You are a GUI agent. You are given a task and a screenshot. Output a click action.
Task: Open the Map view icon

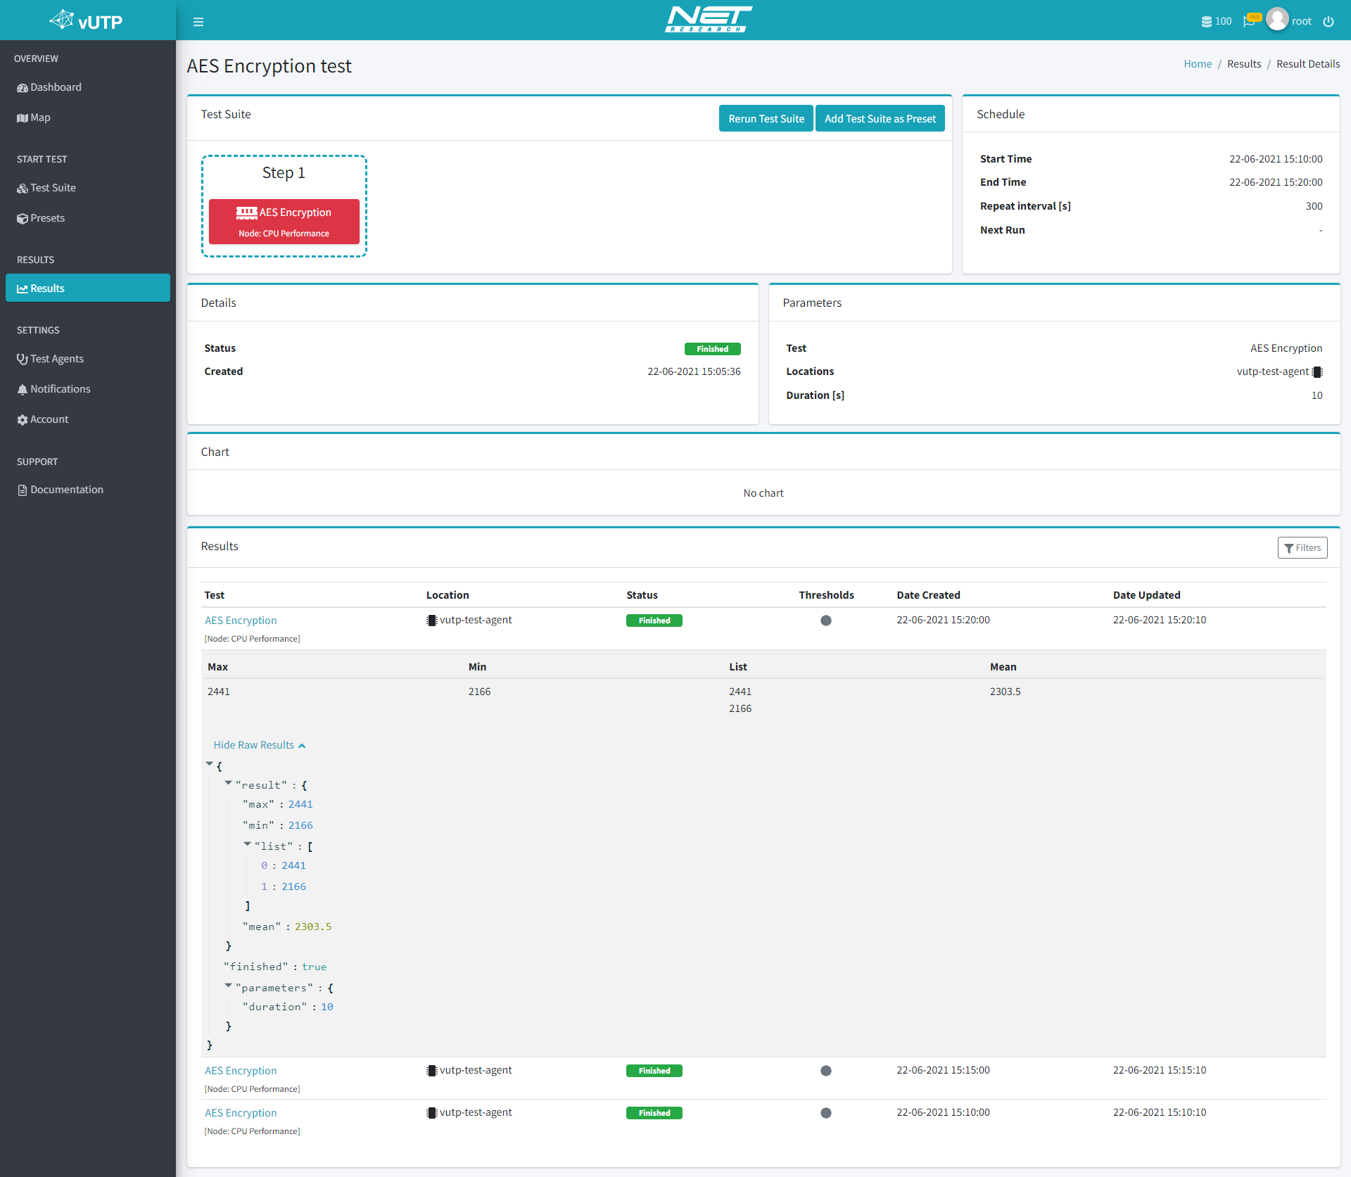(23, 117)
